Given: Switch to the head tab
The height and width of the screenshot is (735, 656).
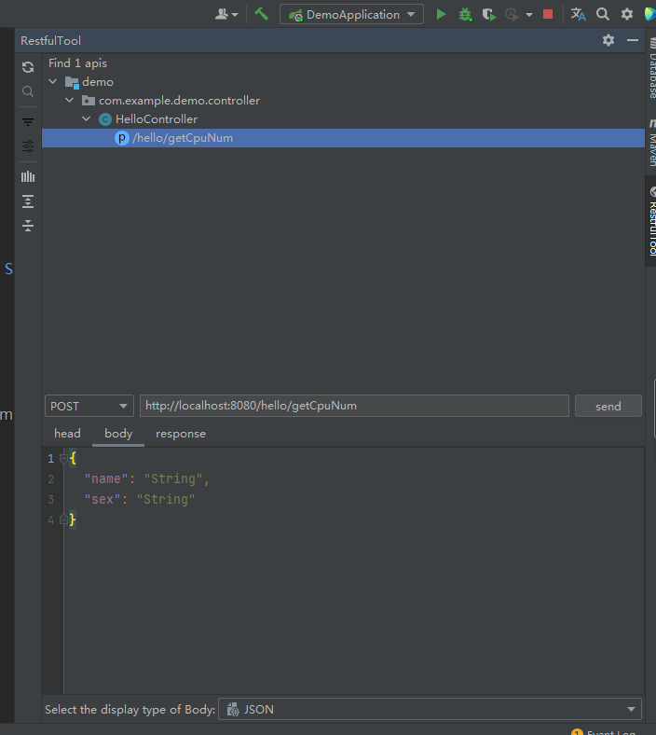Looking at the screenshot, I should coord(67,434).
